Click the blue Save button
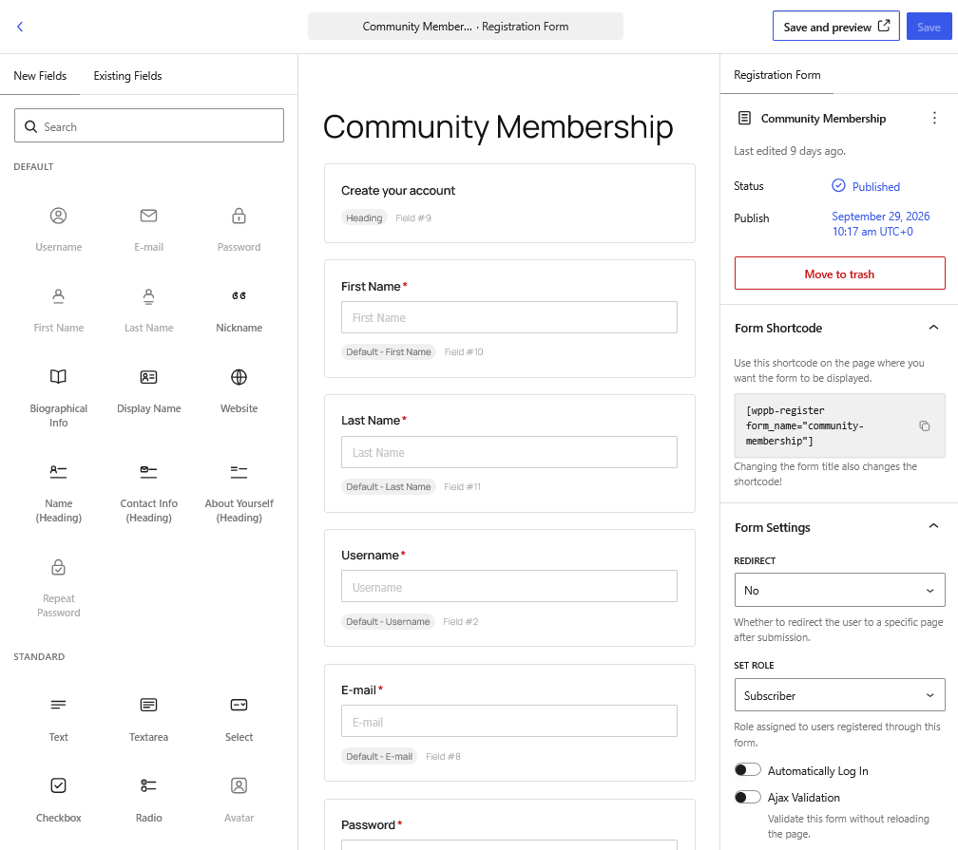 pos(929,27)
